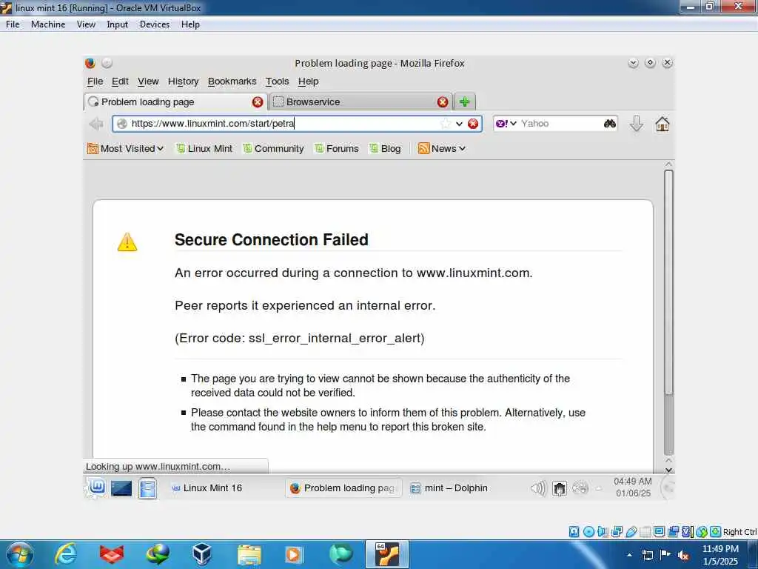Open Firefox Tools menu

pyautogui.click(x=277, y=81)
